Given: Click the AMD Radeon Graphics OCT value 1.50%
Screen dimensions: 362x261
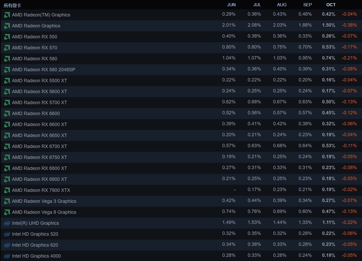Looking at the screenshot, I should pyautogui.click(x=328, y=25).
